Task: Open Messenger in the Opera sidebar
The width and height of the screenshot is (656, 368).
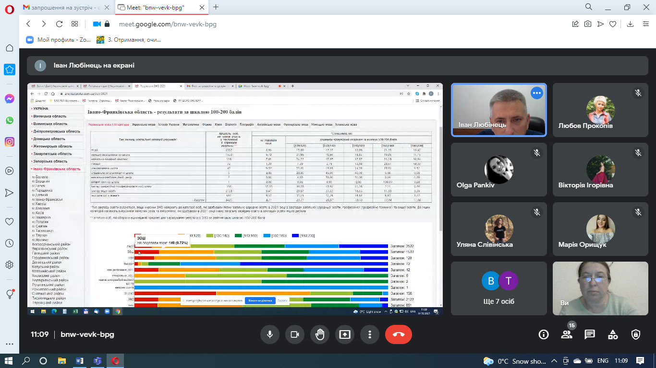Action: (x=10, y=99)
